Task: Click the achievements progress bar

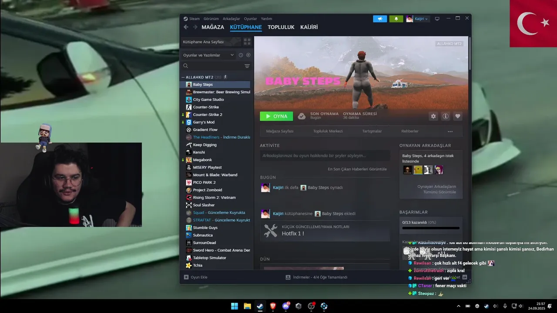Action: (x=431, y=228)
